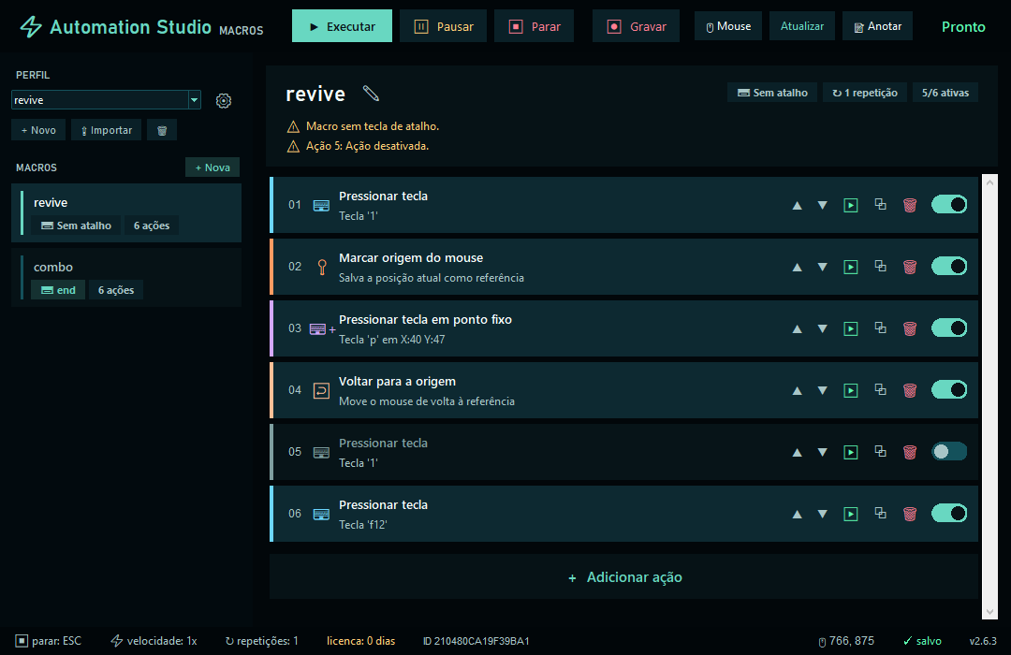1011x655 pixels.
Task: Delete action 02 Marcar origem do mouse
Action: pos(910,267)
